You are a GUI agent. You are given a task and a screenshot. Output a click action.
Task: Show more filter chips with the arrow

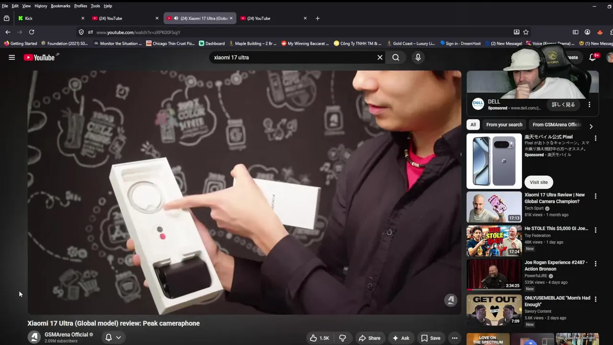coord(591,126)
